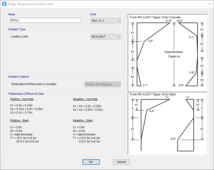The height and width of the screenshot is (170, 214).
Task: Click the 17.8° value atop concrete diagram
Action: pos(169,21)
